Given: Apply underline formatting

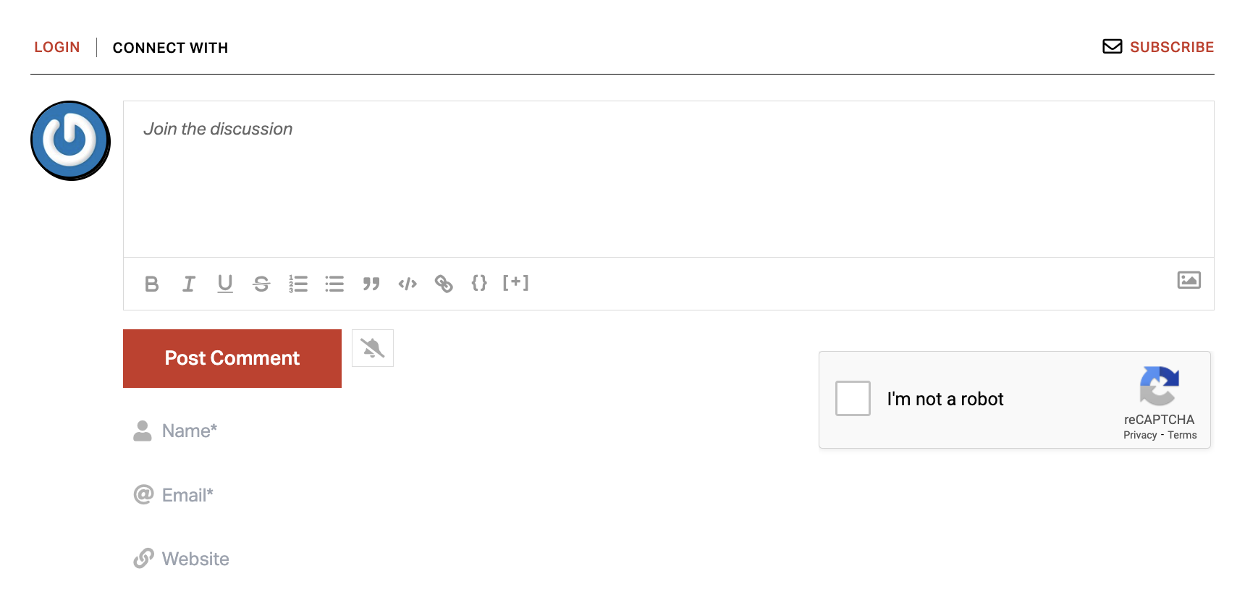Looking at the screenshot, I should 225,284.
